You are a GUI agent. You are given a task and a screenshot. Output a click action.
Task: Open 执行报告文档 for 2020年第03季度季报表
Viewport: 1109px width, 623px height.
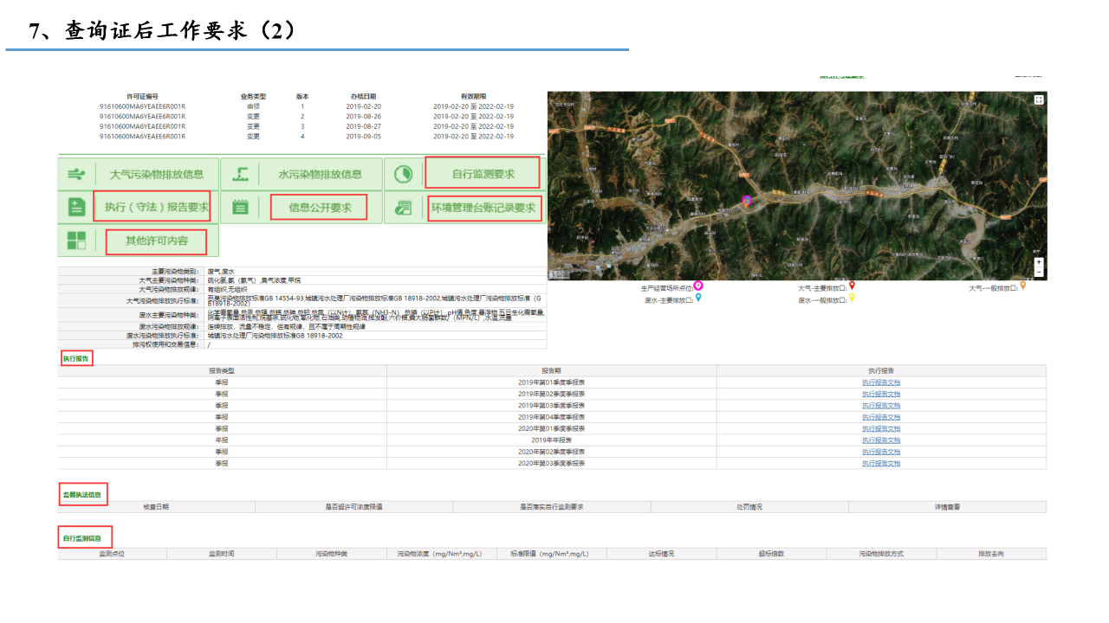[880, 463]
